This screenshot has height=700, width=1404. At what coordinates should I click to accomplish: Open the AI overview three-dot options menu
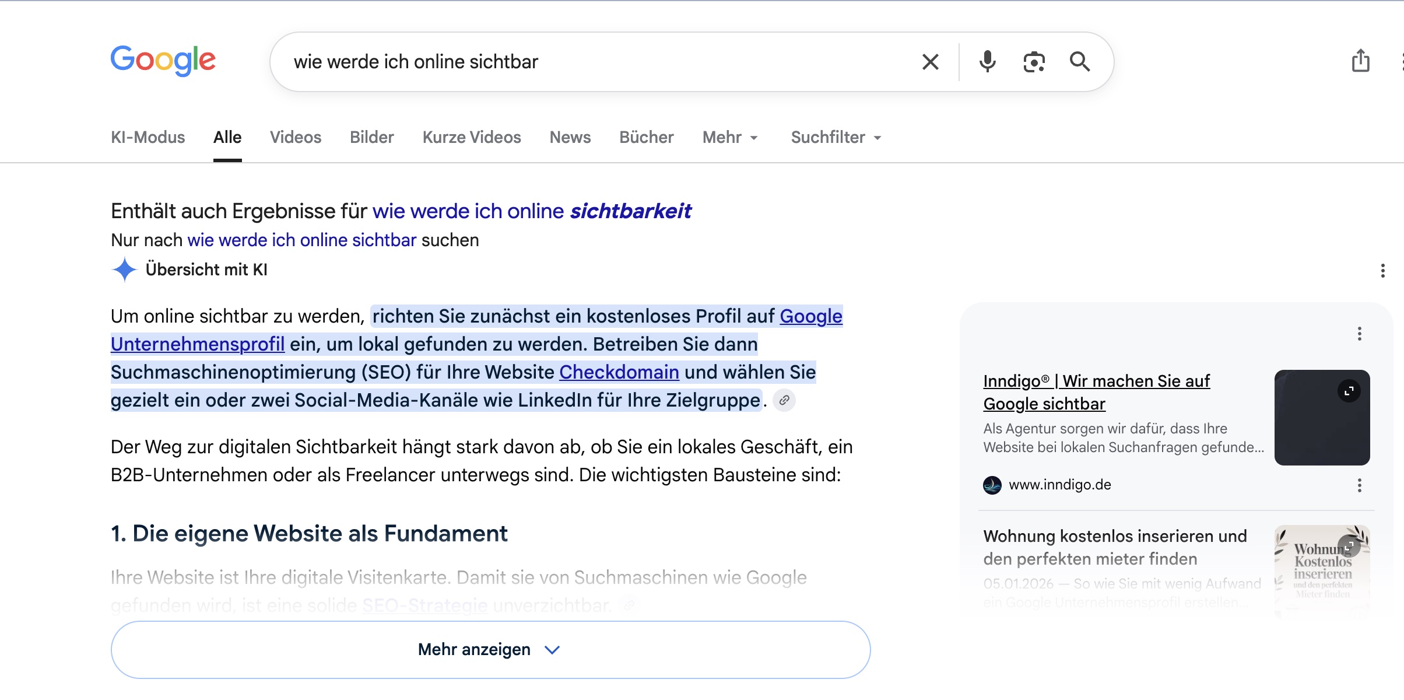(1383, 271)
